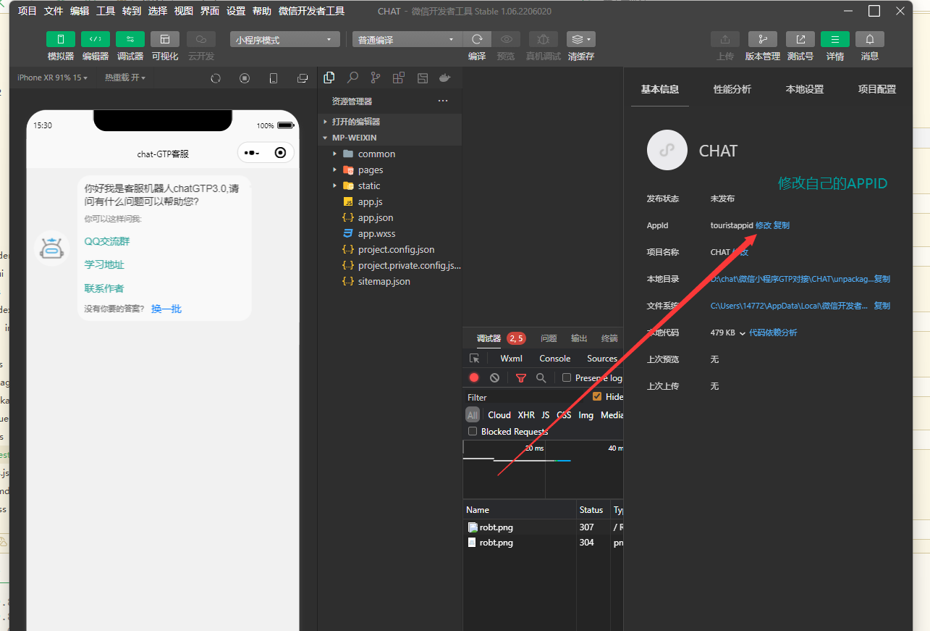Click the 修改 link next to AppId
Screen dimensions: 930x631
point(763,225)
